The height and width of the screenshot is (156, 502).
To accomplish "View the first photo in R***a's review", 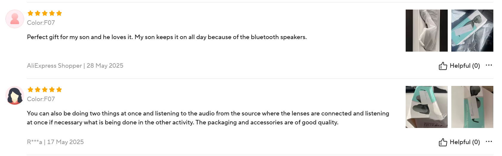I will click(x=427, y=107).
